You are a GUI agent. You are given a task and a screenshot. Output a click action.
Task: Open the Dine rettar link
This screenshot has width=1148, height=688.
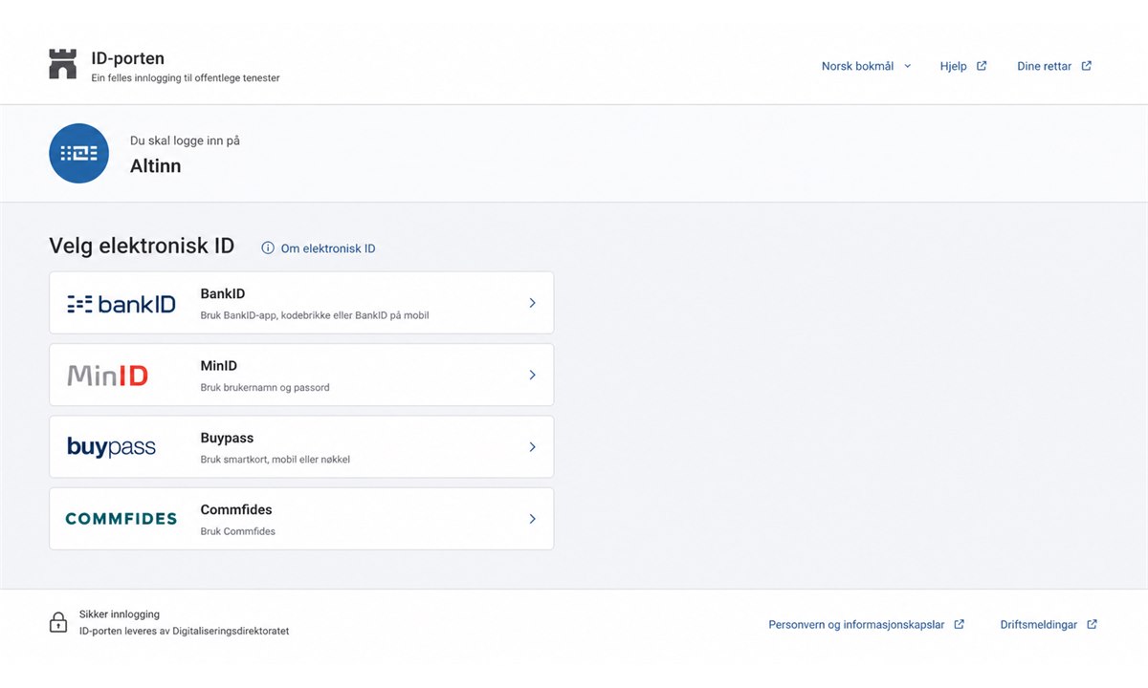1054,67
